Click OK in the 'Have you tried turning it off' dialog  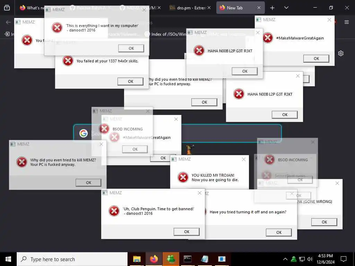click(x=279, y=232)
